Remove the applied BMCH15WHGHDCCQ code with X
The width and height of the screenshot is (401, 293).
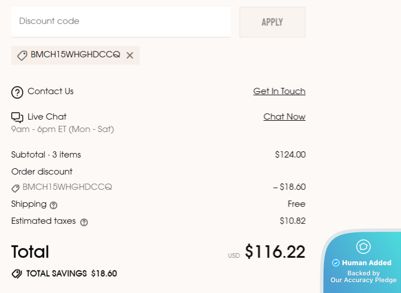coord(130,56)
